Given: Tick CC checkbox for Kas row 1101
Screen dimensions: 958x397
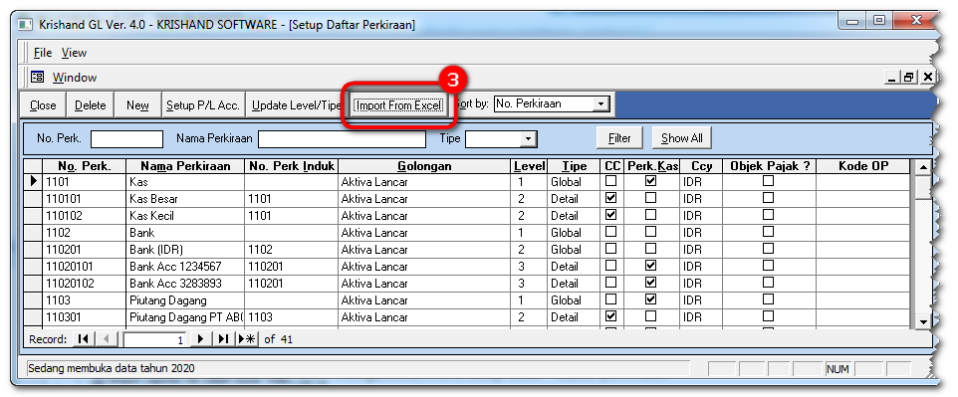Looking at the screenshot, I should 610,181.
